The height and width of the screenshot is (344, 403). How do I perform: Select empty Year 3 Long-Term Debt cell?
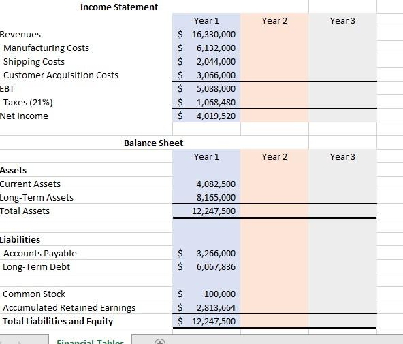pos(342,267)
